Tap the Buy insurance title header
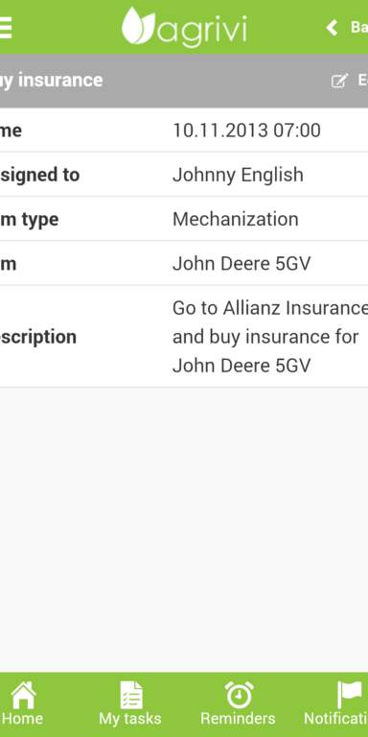The width and height of the screenshot is (368, 737). pos(51,81)
